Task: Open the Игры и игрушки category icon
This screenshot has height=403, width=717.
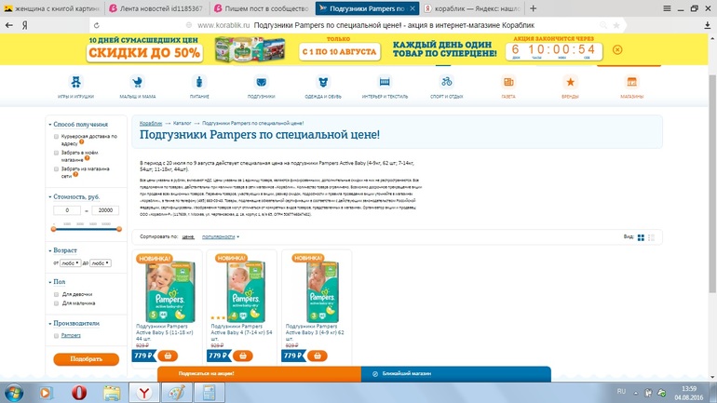Action: coord(75,82)
